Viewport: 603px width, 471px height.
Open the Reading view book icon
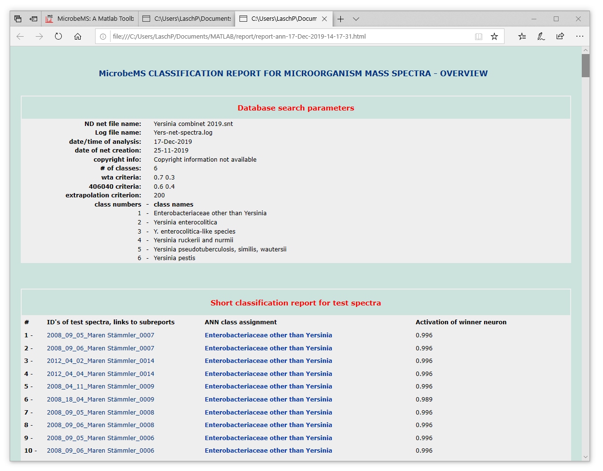[x=478, y=36]
